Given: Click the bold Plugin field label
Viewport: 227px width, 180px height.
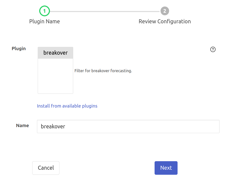Looking at the screenshot, I should 19,49.
